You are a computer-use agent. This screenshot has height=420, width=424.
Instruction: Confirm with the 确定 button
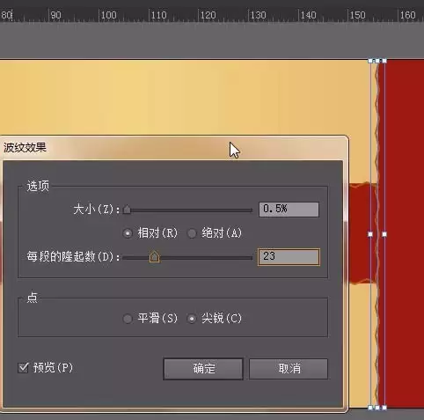coord(203,369)
